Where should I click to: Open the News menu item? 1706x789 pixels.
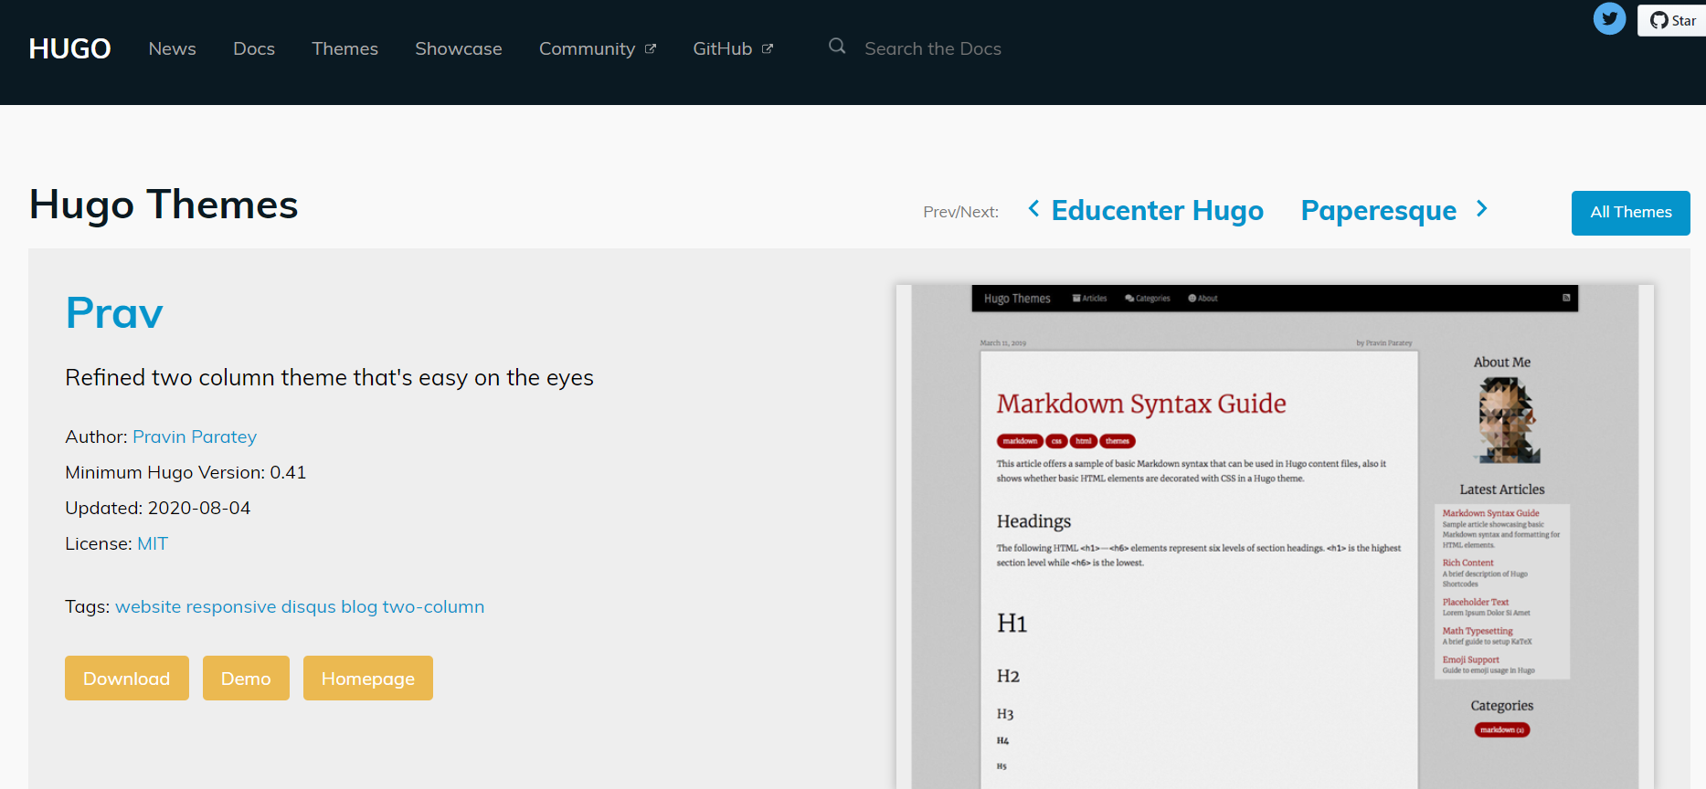point(173,48)
